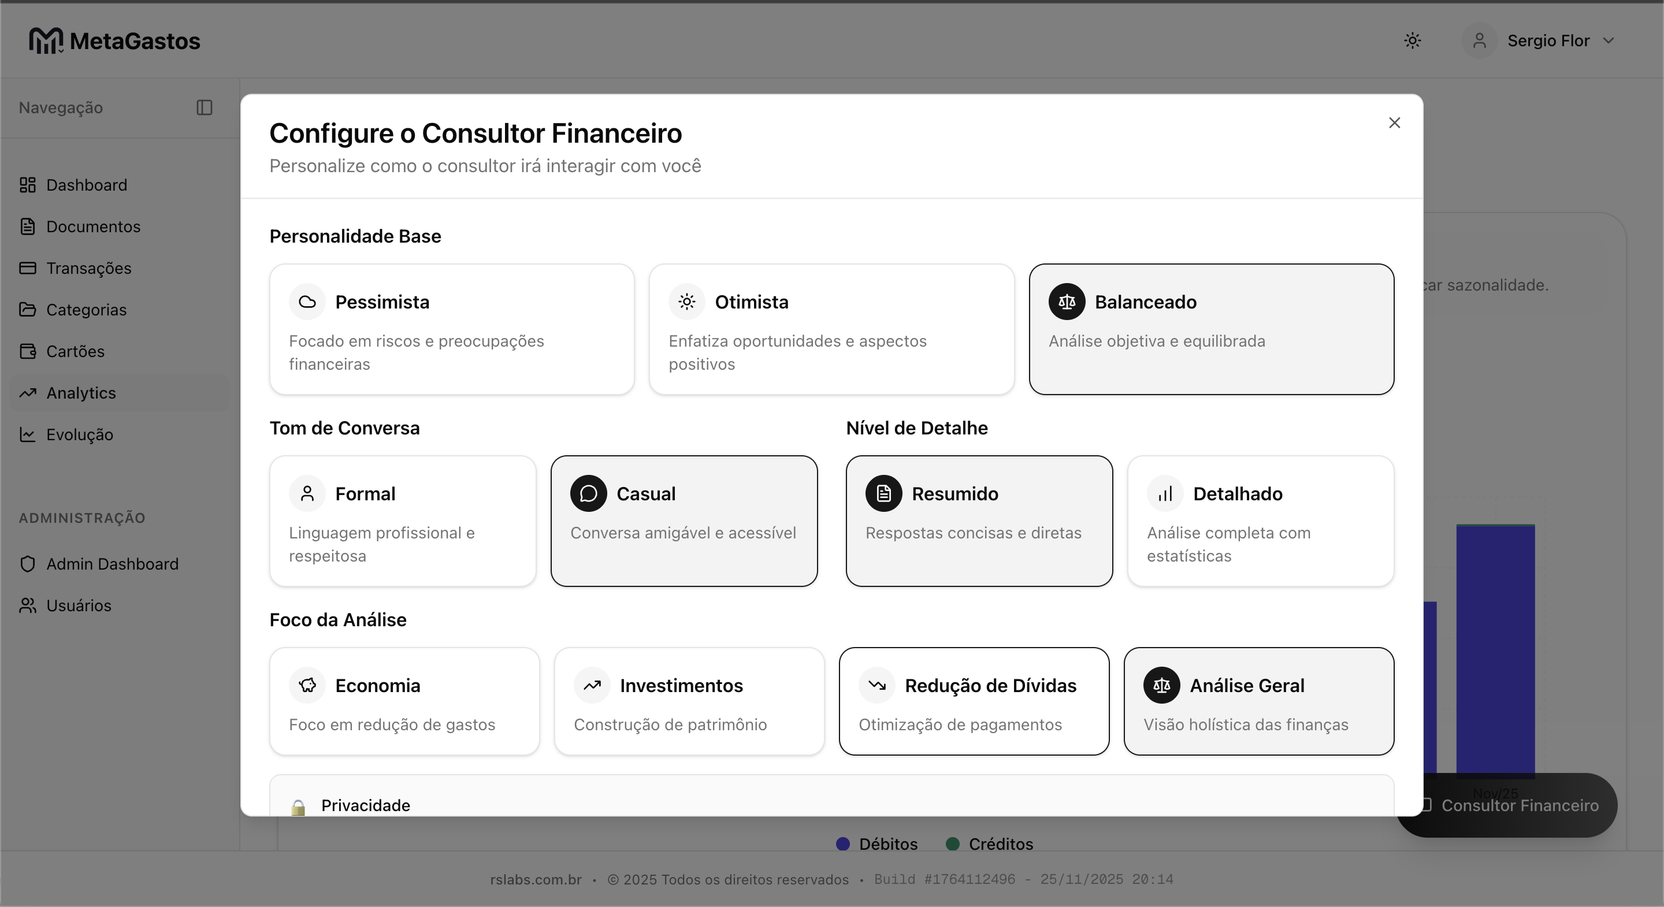Select the Formal conversation tone option

tap(403, 521)
